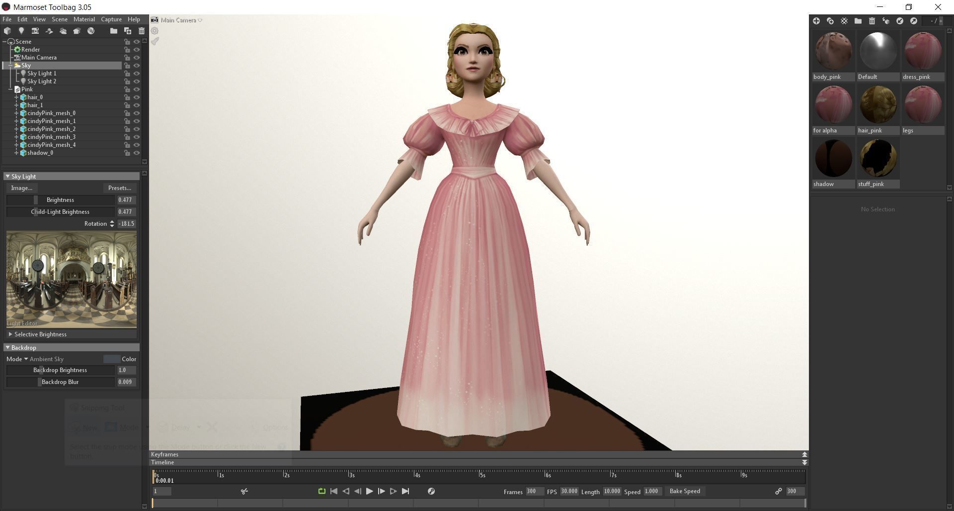Lock the Render object
Screen dimensions: 954x511
pos(127,50)
